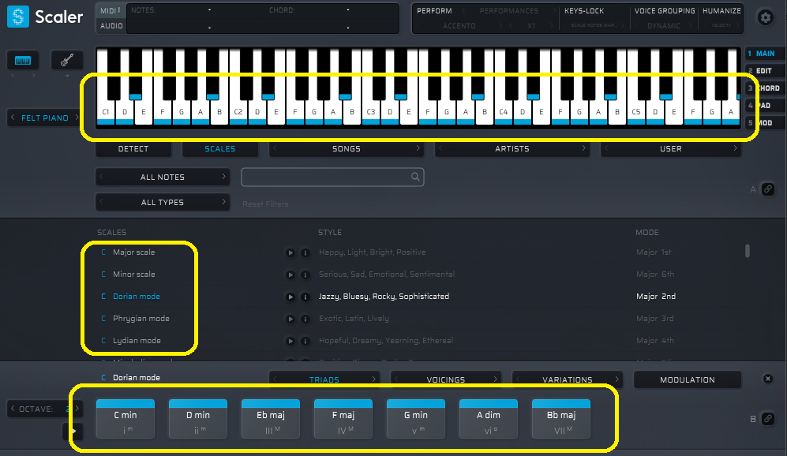
Task: Show info for Major scale
Action: tap(305, 252)
